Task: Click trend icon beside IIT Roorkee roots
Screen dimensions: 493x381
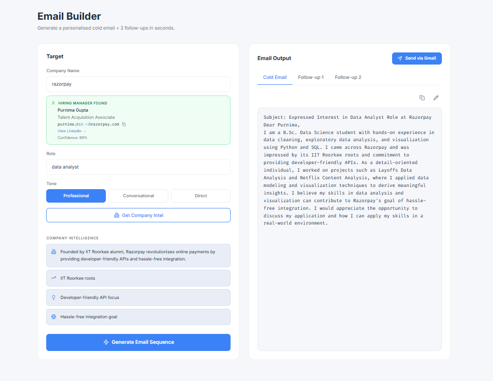Action: point(54,278)
